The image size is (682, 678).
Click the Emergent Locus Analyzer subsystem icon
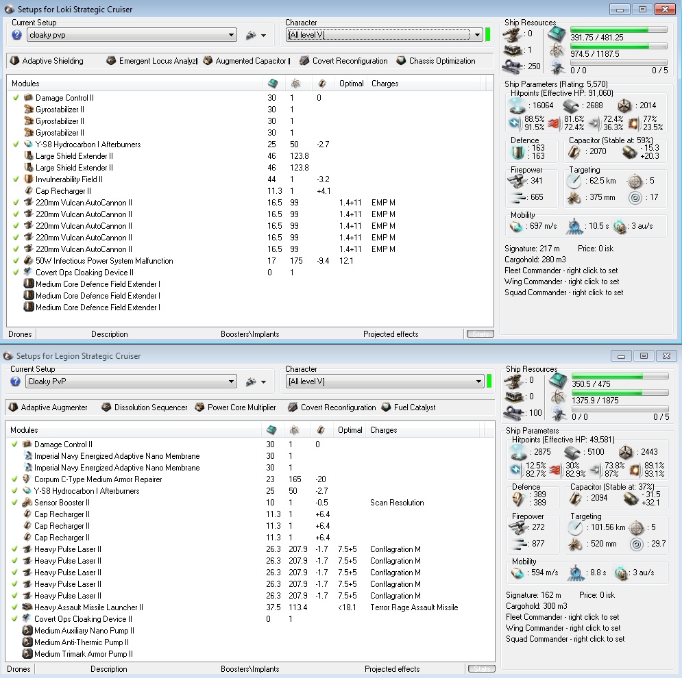111,60
